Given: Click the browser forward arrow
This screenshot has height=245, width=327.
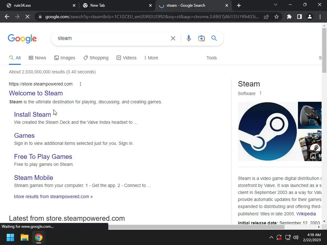Looking at the screenshot, I should 17,17.
